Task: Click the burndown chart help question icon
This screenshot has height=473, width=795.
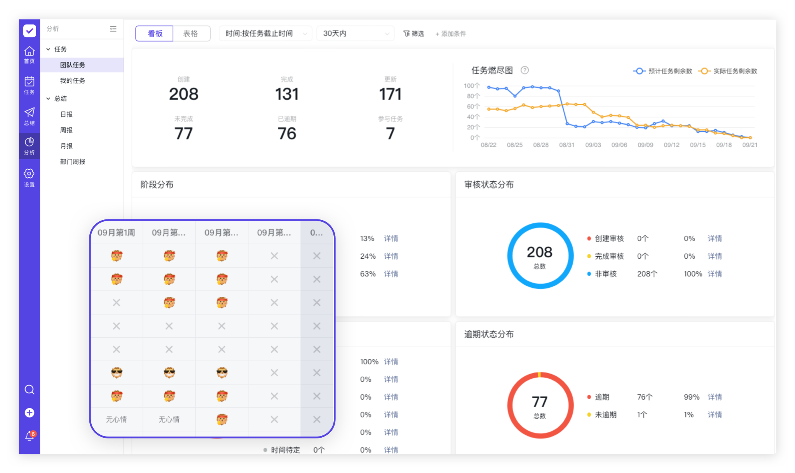Action: (x=525, y=70)
